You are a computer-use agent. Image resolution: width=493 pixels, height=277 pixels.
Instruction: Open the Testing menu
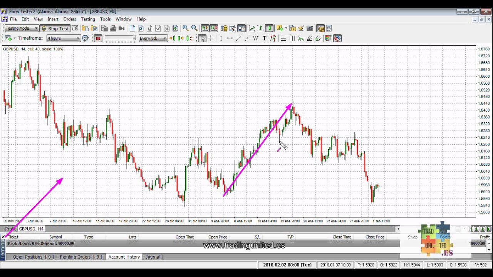coord(88,19)
